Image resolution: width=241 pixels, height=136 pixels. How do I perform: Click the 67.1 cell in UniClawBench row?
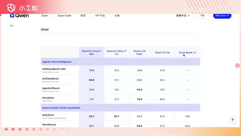point(116,80)
